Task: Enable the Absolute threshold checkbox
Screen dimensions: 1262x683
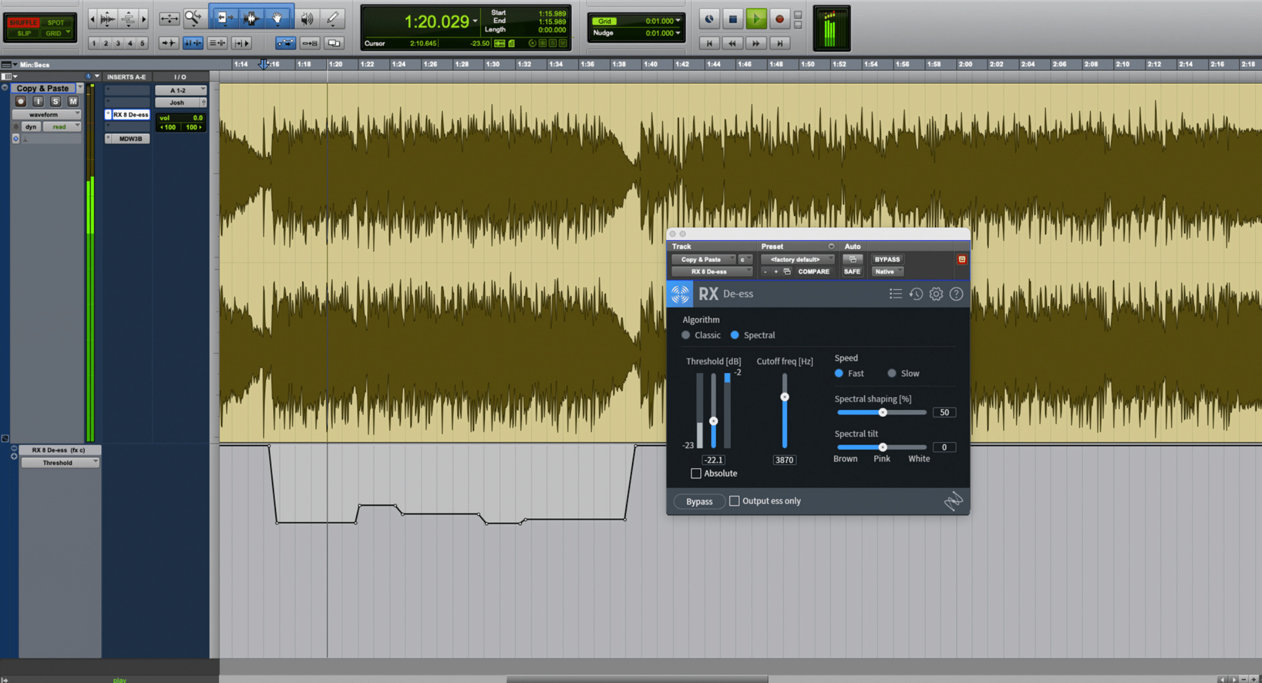Action: [x=696, y=473]
